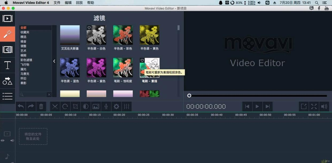Open color adjustment tool
The height and width of the screenshot is (163, 332).
tap(86, 107)
